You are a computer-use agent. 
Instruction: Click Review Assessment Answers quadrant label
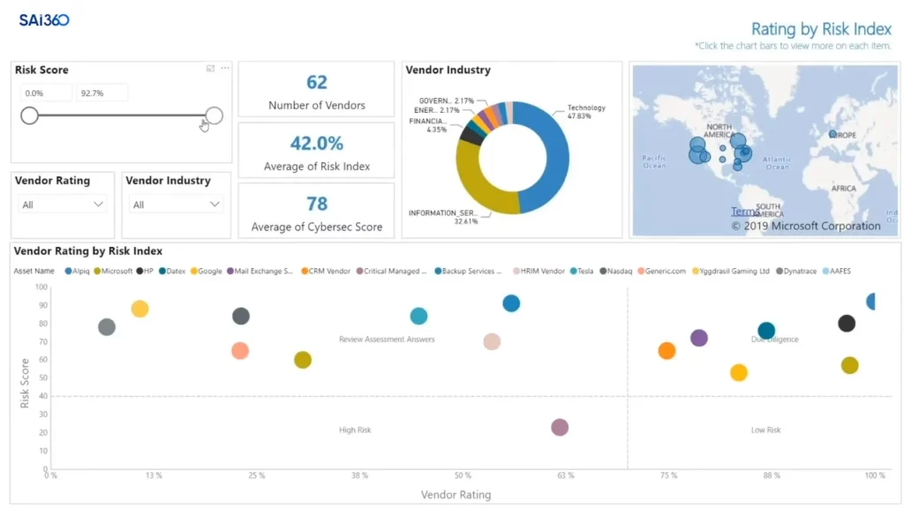pos(387,340)
